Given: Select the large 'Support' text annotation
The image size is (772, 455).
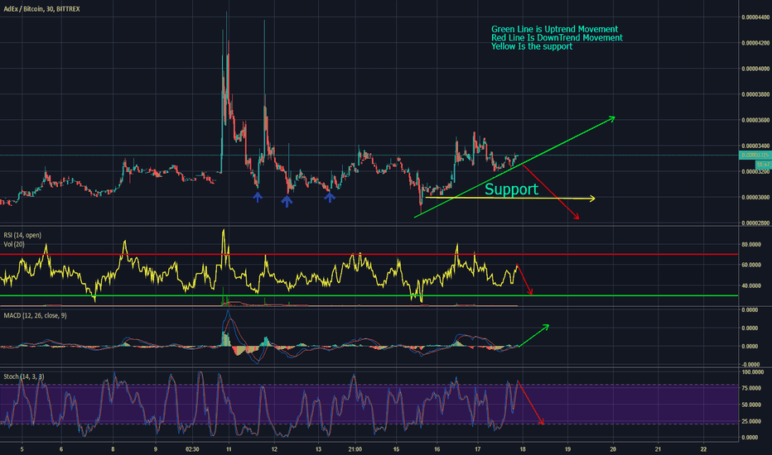Looking at the screenshot, I should (x=512, y=189).
